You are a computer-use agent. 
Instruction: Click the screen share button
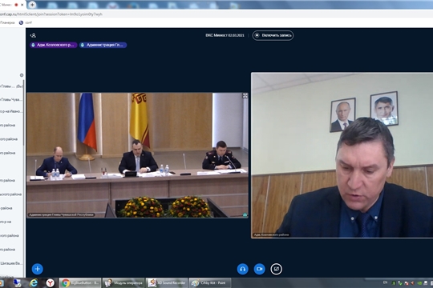click(276, 269)
